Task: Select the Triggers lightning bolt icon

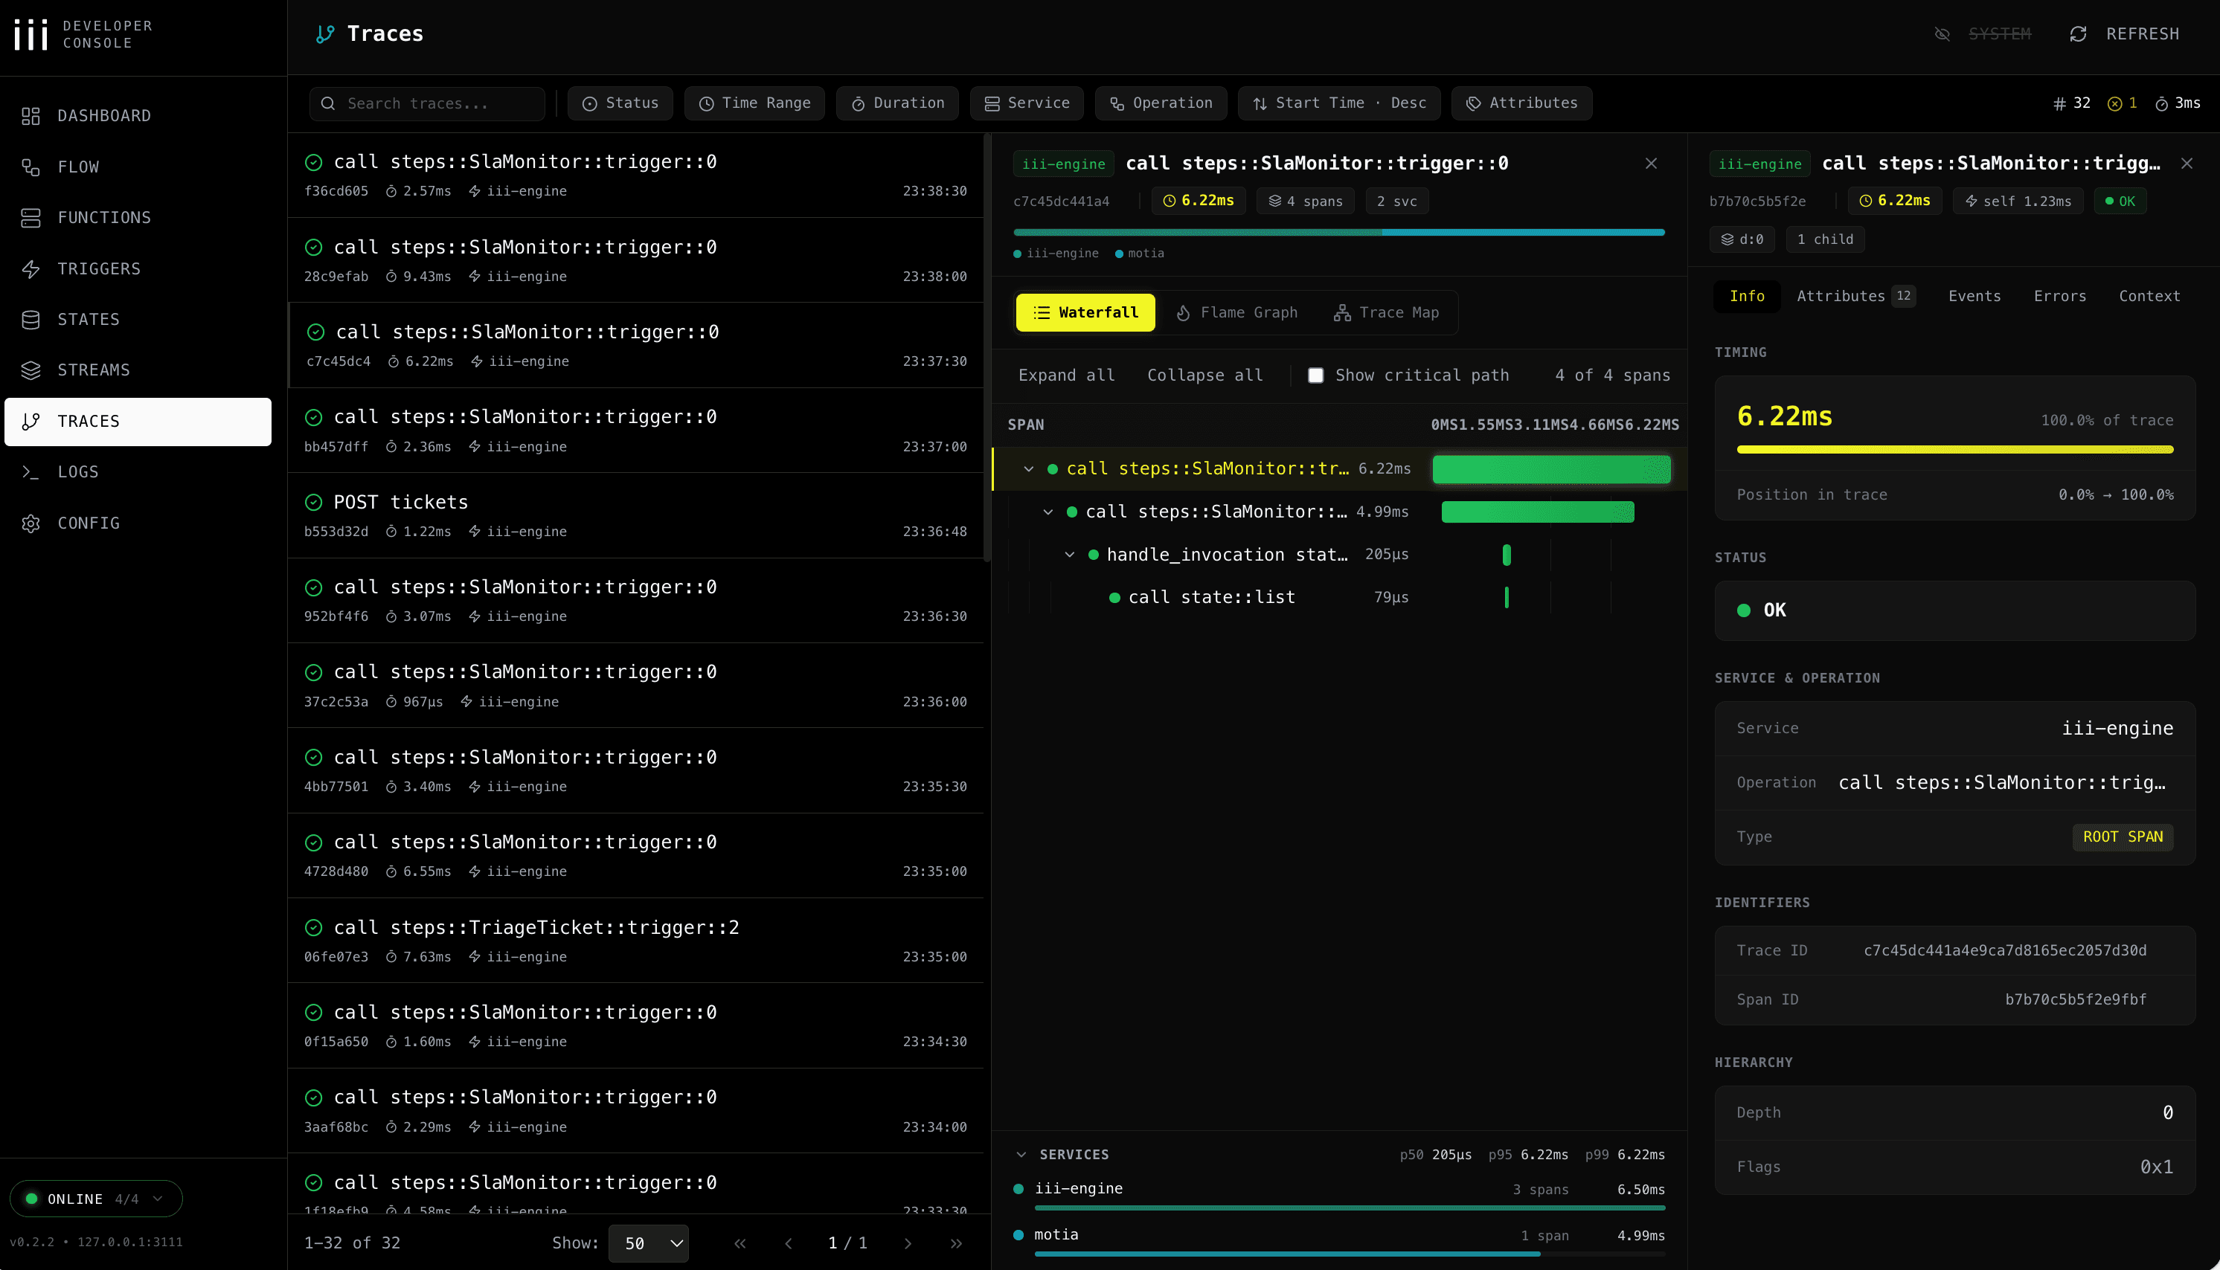Action: pos(31,268)
